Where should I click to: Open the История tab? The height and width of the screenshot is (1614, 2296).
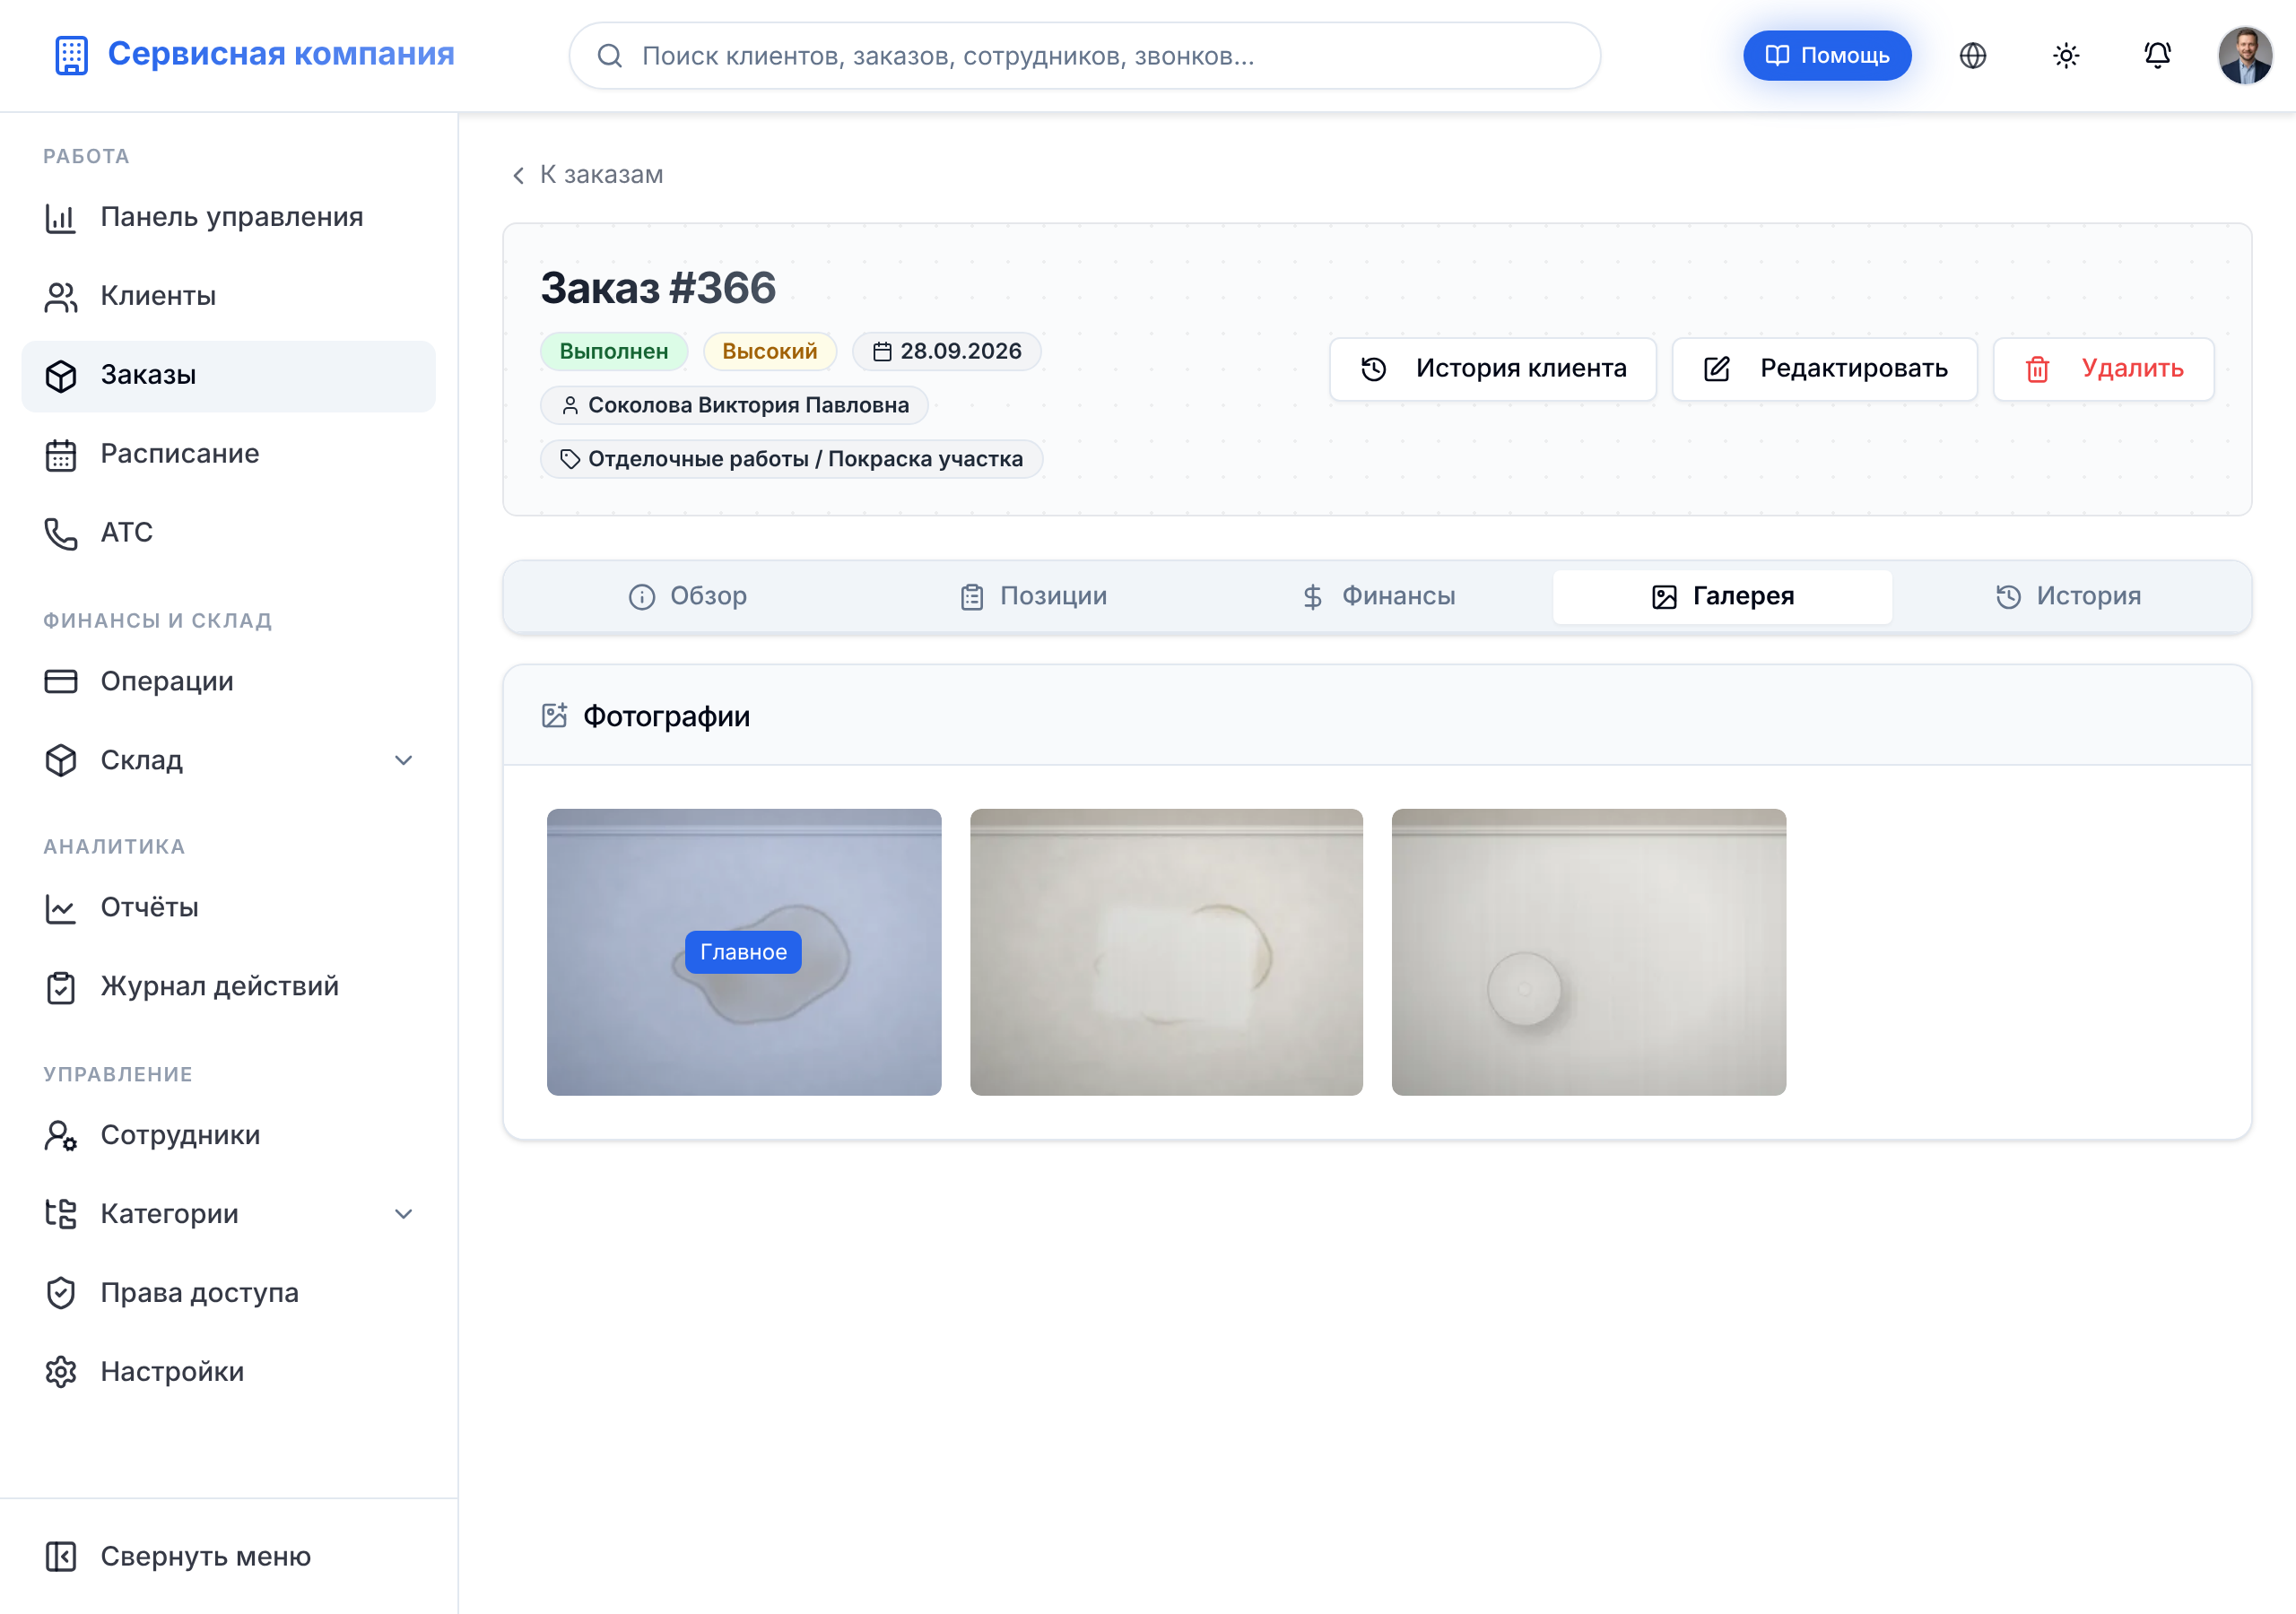pyautogui.click(x=2068, y=597)
